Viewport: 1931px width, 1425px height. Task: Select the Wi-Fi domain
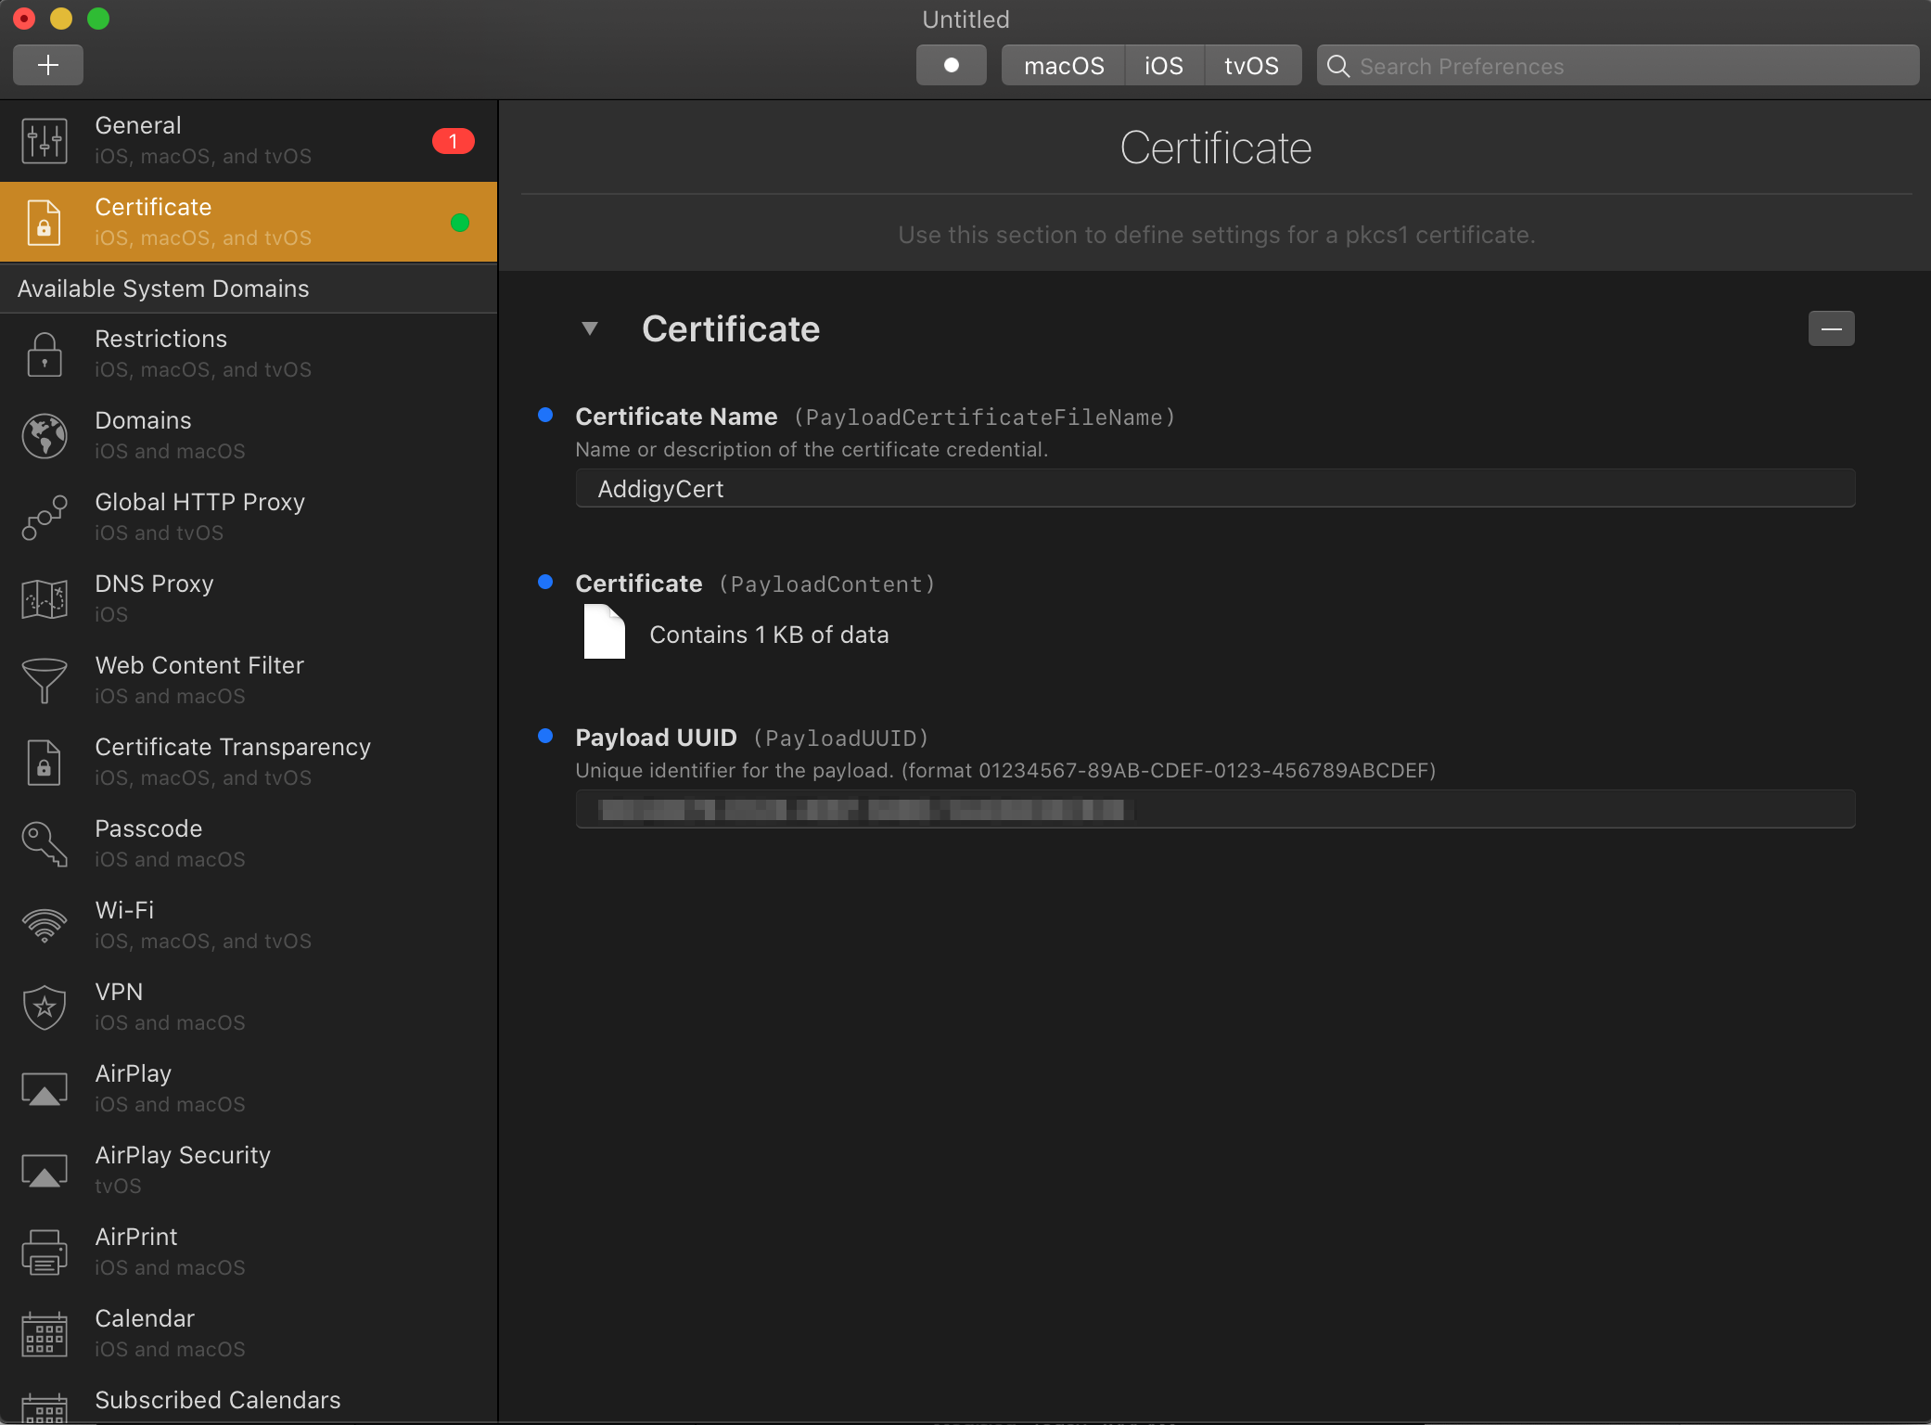(249, 926)
